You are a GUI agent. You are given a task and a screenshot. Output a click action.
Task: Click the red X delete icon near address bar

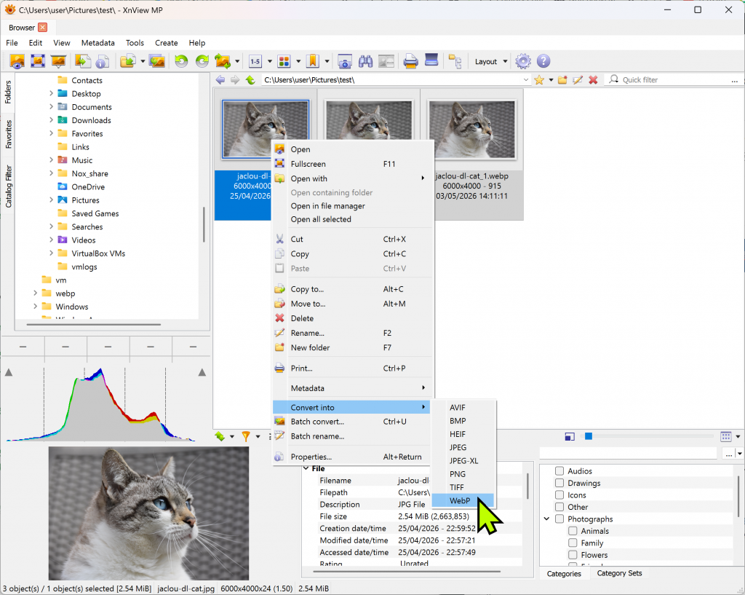(593, 80)
